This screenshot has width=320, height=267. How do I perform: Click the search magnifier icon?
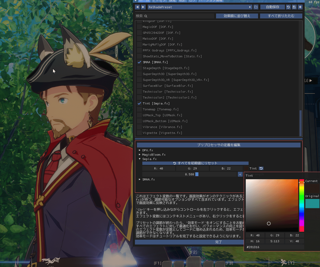146,16
